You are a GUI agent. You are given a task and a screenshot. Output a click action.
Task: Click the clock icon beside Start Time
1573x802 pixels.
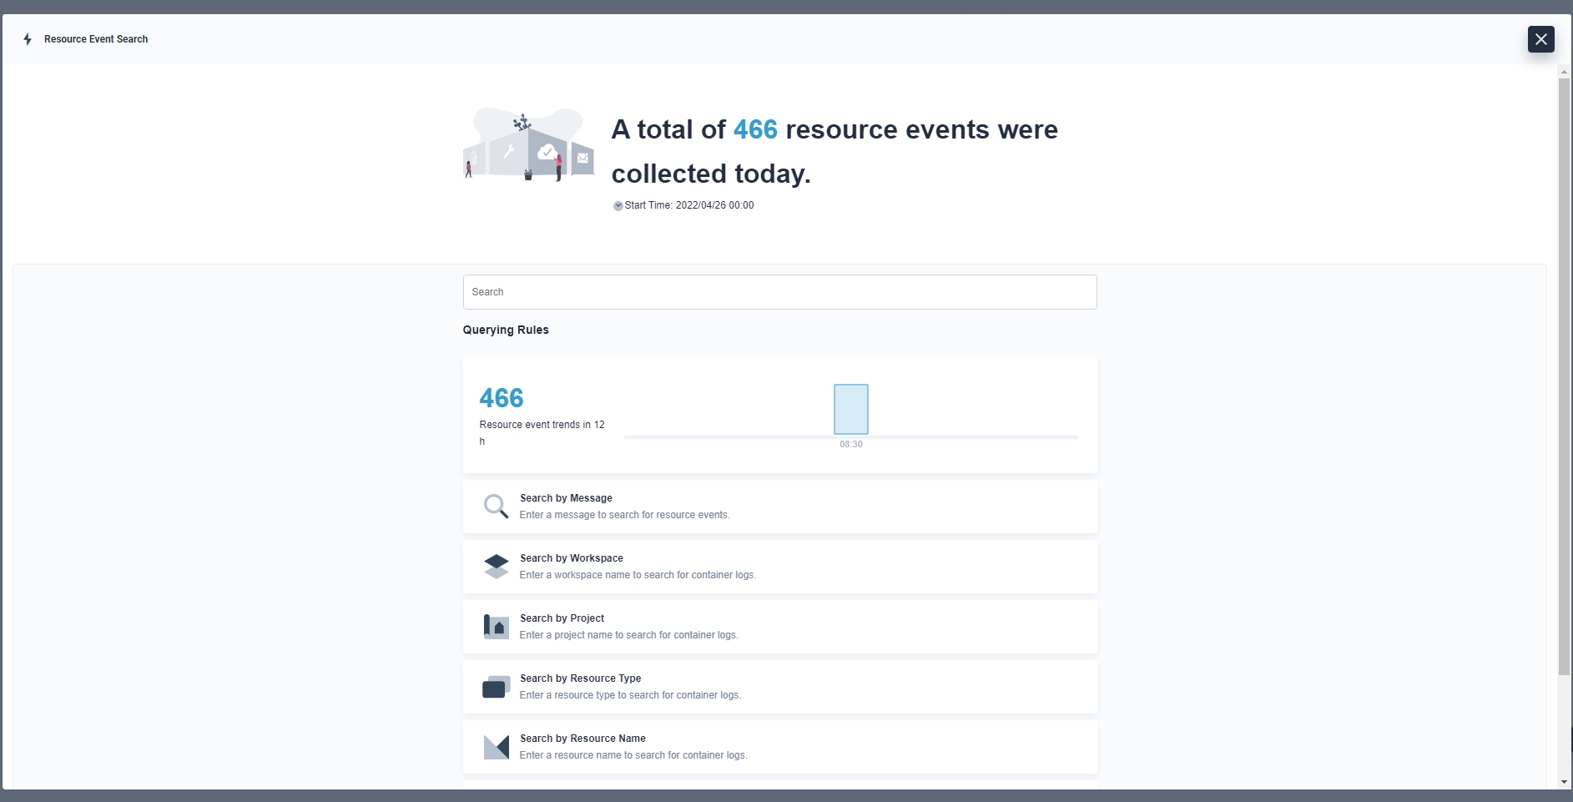(x=618, y=206)
